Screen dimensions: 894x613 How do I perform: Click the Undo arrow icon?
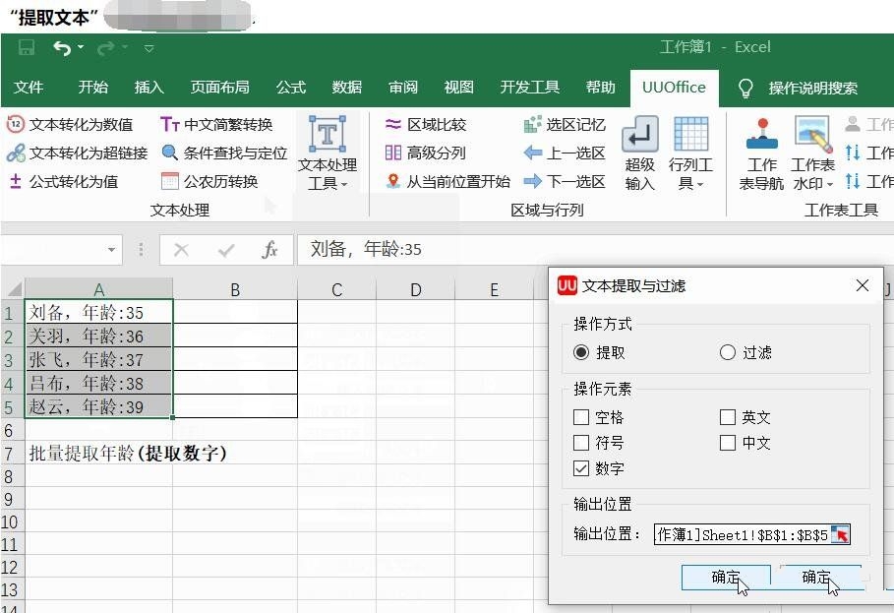tap(62, 47)
